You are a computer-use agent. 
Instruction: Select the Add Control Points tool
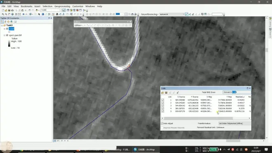pyautogui.click(x=186, y=14)
